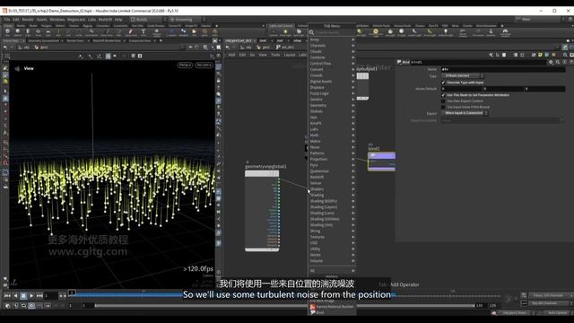Click Key All Channels button
The image size is (574, 323).
click(x=547, y=303)
